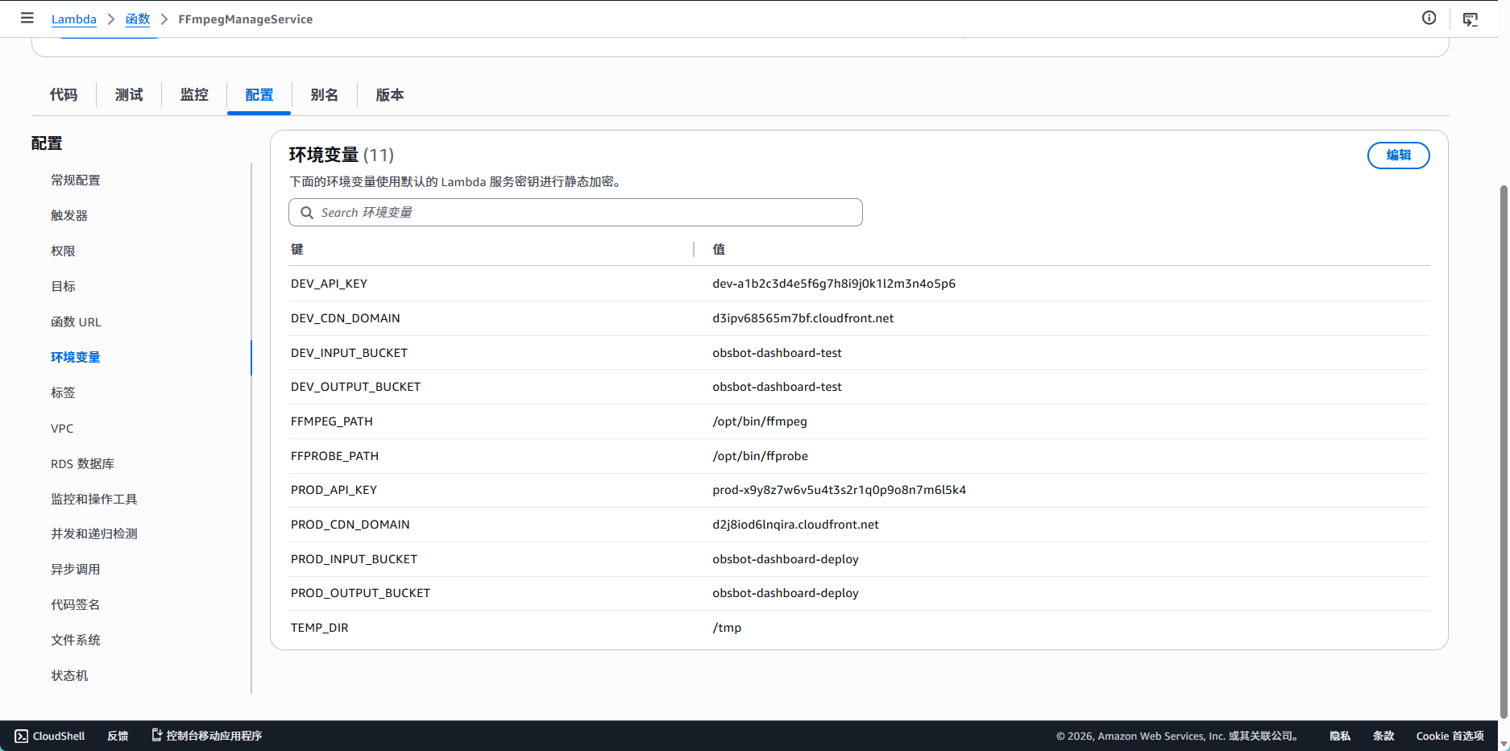Click the 编辑 button for environment variables
The height and width of the screenshot is (751, 1510).
point(1398,156)
